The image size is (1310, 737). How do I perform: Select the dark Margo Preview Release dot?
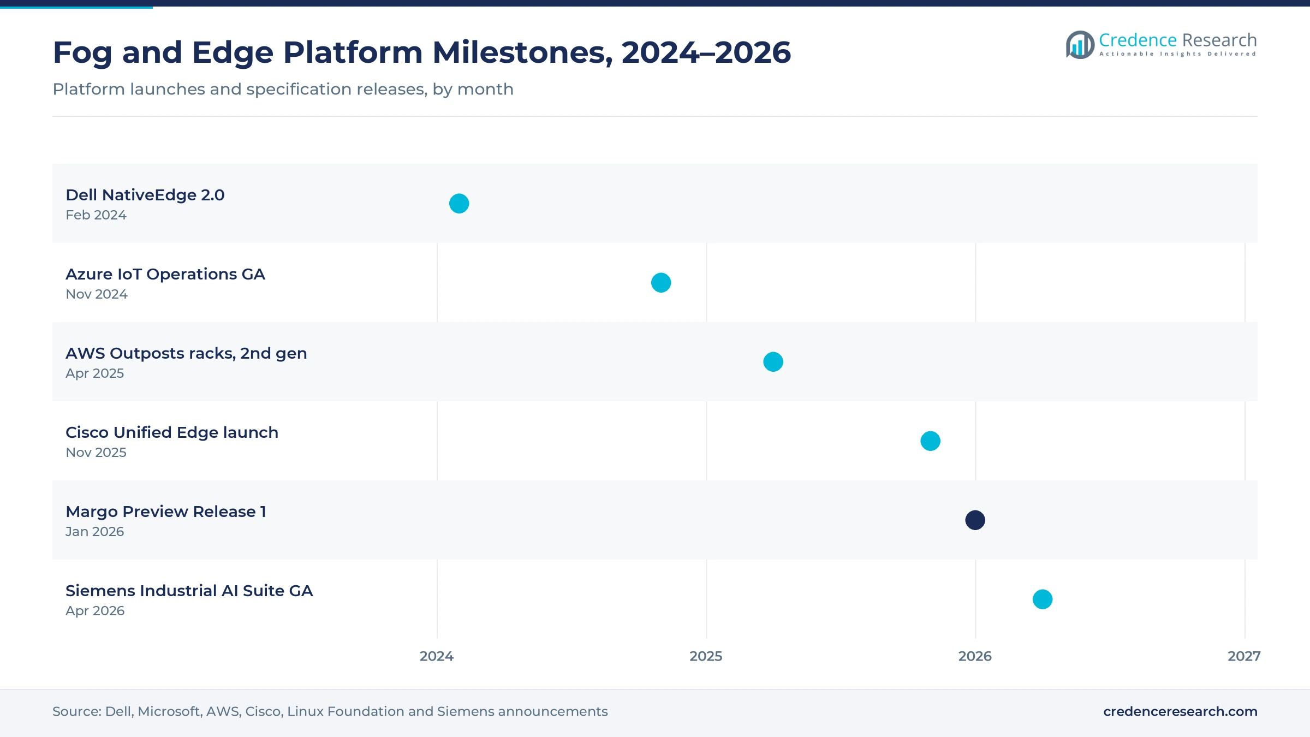[x=975, y=520]
